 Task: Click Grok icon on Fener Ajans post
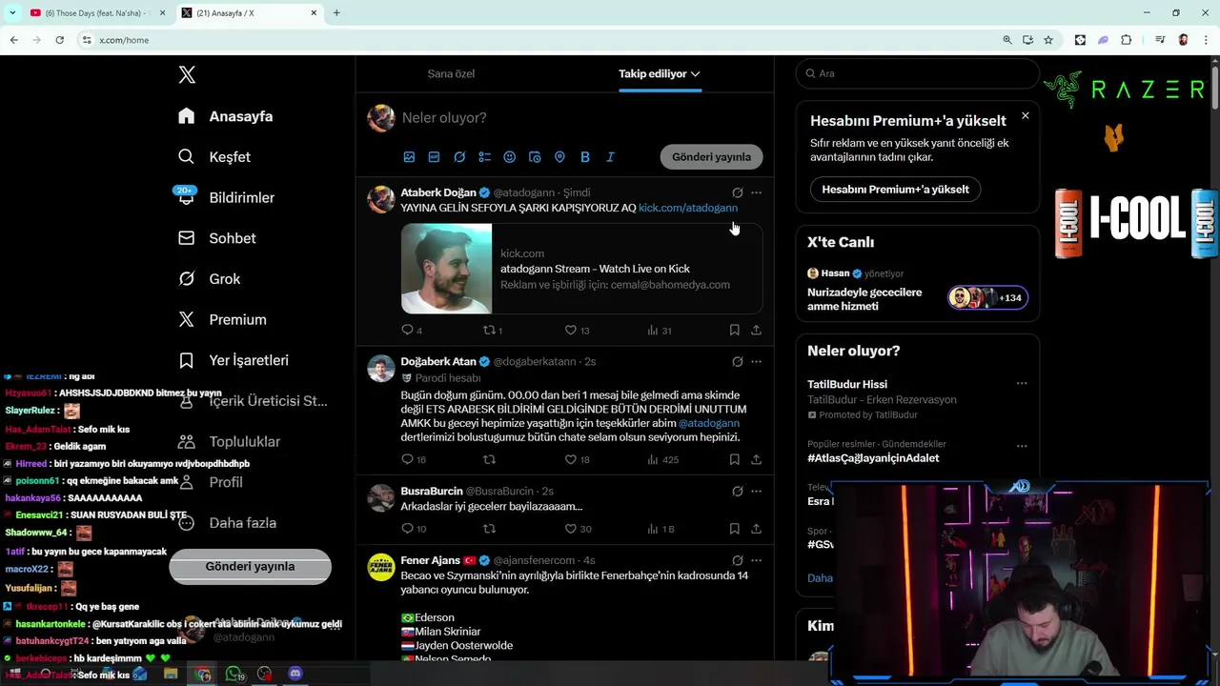pos(737,560)
